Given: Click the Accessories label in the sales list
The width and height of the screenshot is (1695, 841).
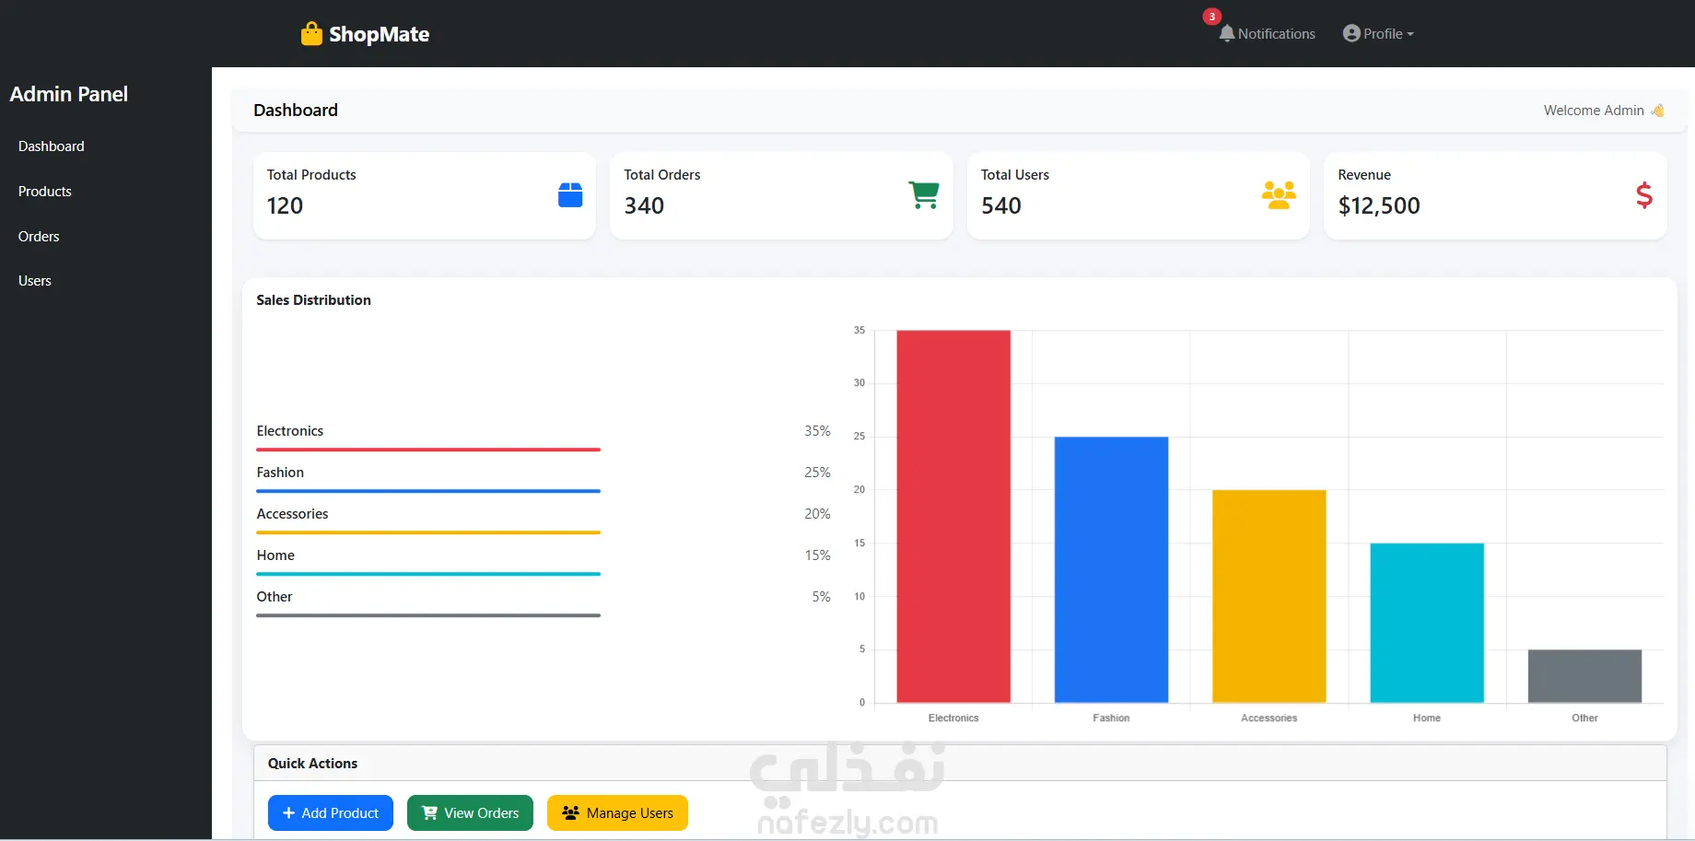Looking at the screenshot, I should point(292,514).
